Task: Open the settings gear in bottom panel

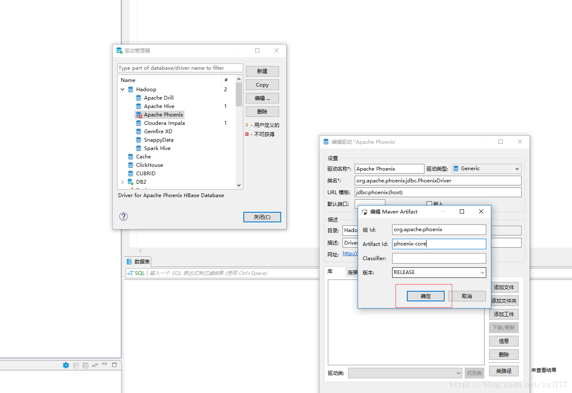Action: (66, 365)
